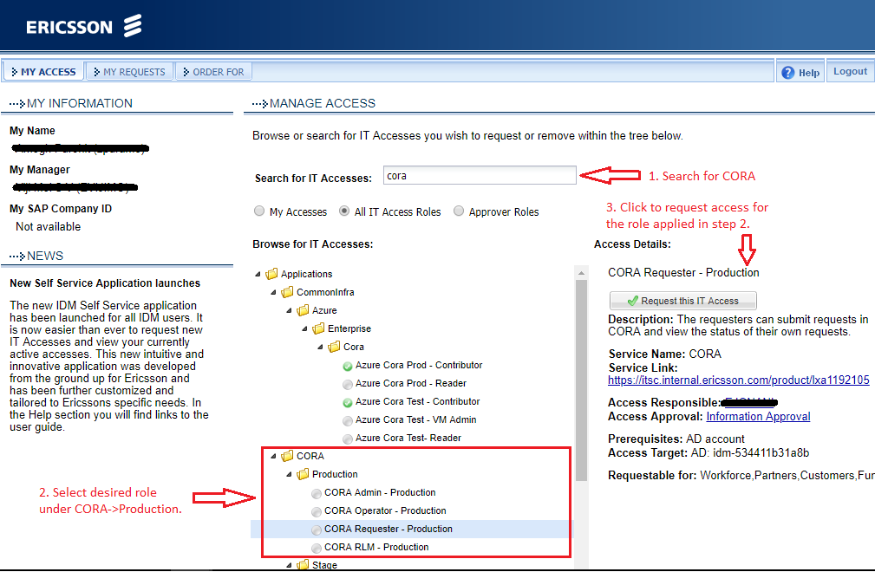Click the Enterprise folder icon

[318, 328]
